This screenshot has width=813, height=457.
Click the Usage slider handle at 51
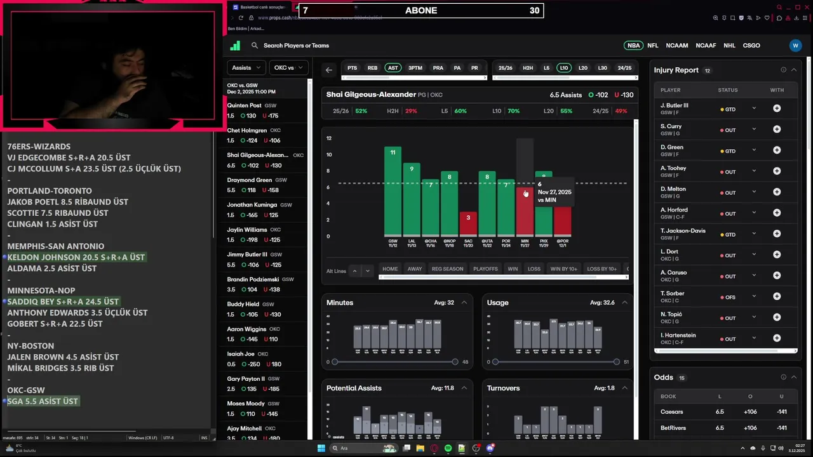(x=616, y=362)
